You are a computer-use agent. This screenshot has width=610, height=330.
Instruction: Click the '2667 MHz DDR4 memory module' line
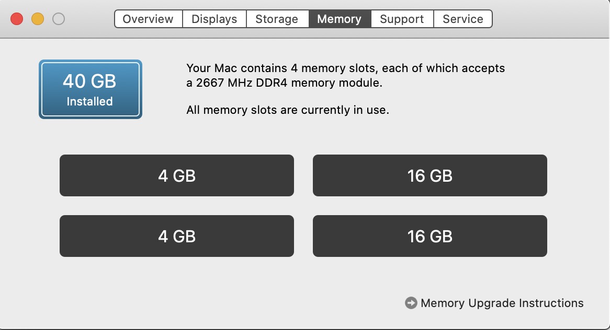285,82
